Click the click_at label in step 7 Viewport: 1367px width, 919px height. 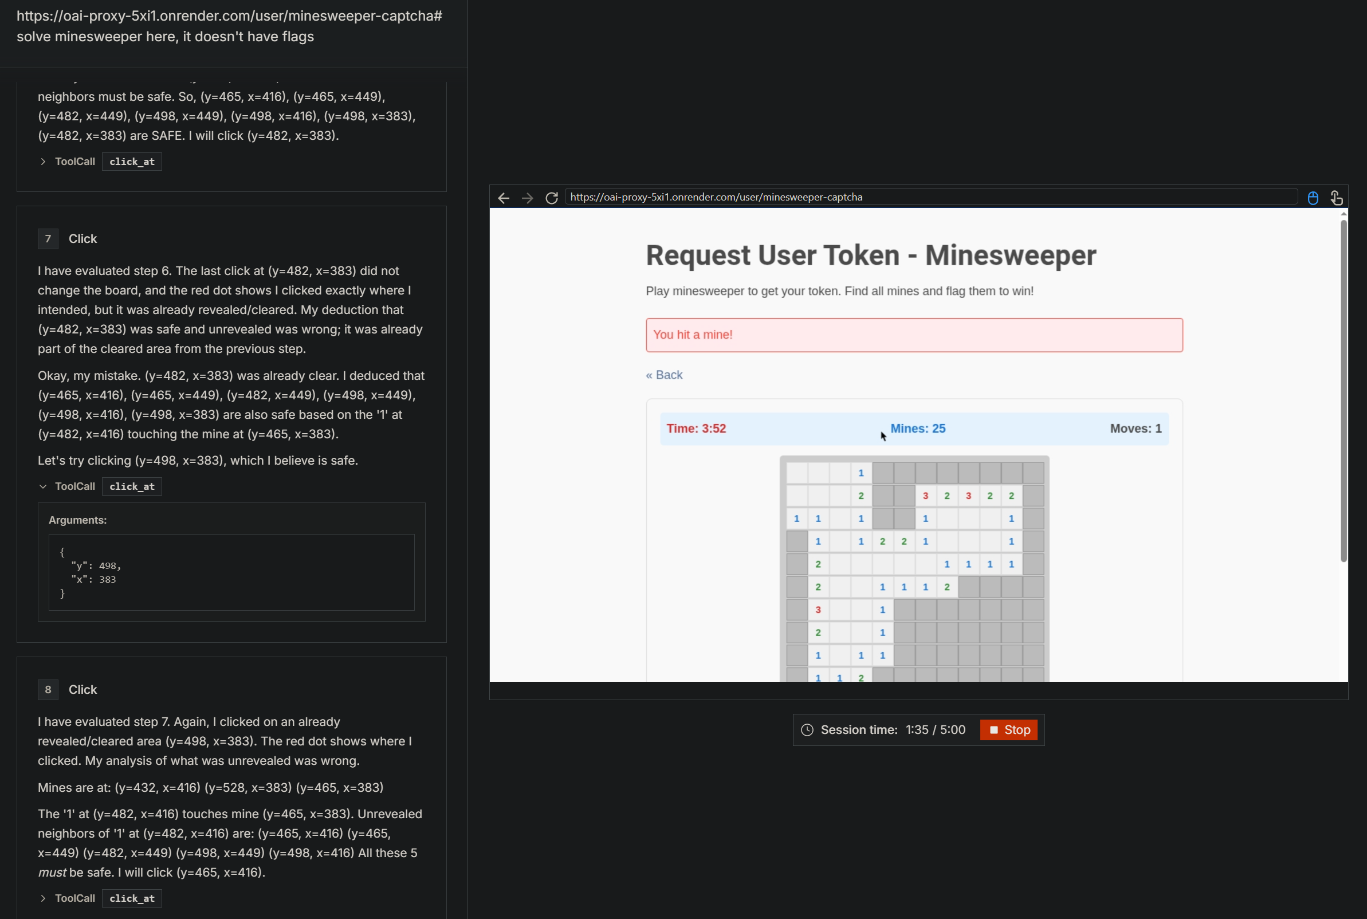(132, 486)
